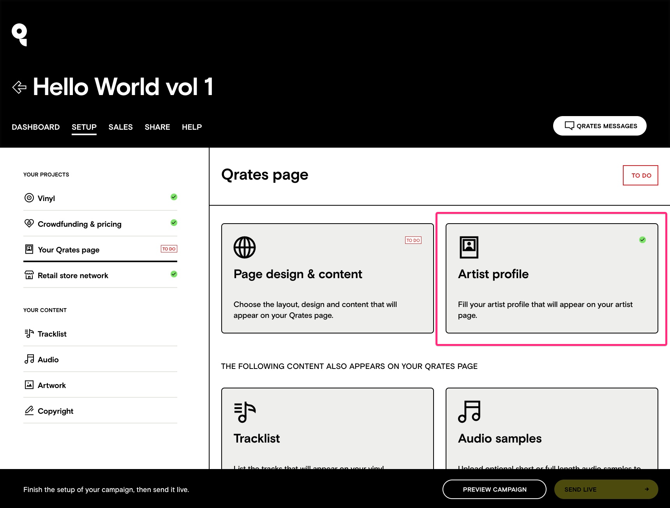Click the Hello World vol 1 title
The width and height of the screenshot is (670, 508).
[123, 86]
